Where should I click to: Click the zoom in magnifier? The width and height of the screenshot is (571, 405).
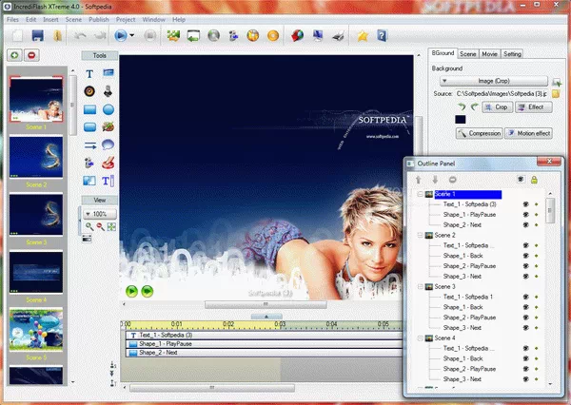[x=89, y=226]
